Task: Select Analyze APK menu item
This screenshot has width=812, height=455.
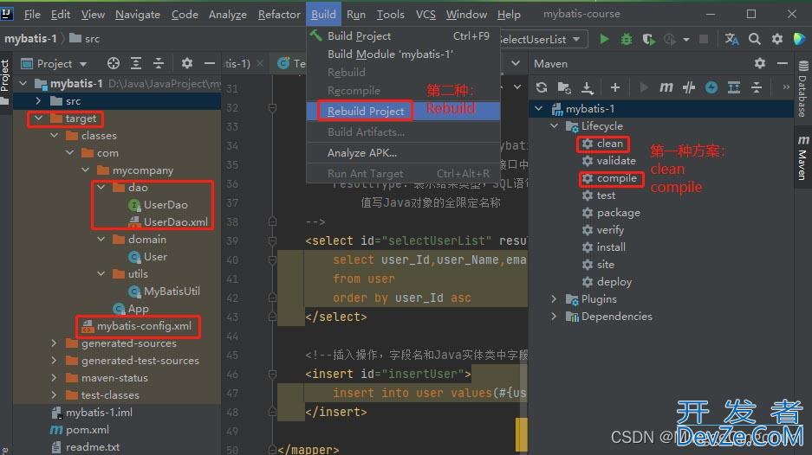Action: pyautogui.click(x=404, y=152)
